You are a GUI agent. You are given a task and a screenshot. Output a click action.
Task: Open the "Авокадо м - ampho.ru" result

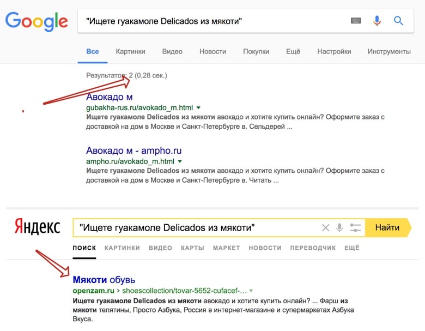click(133, 151)
